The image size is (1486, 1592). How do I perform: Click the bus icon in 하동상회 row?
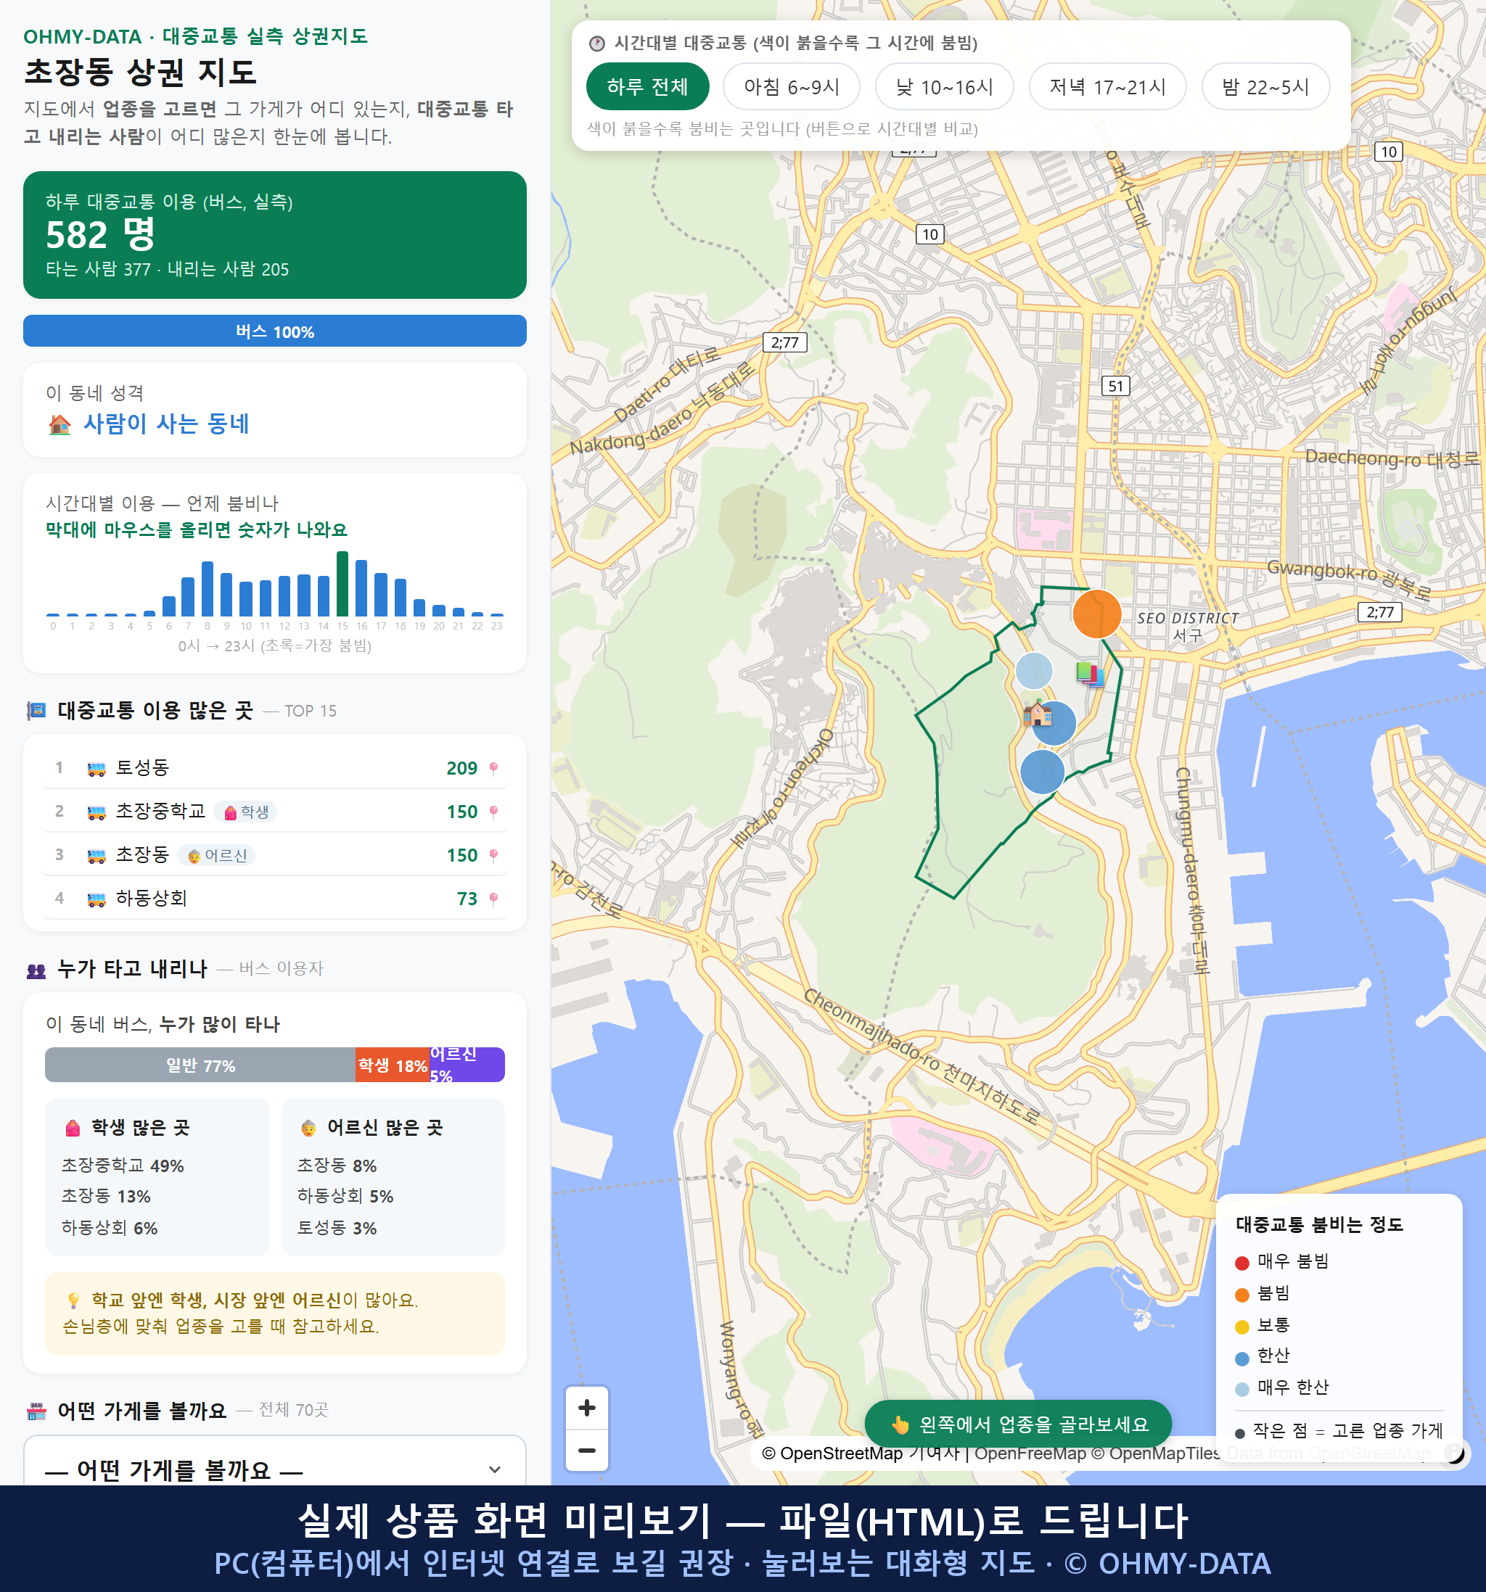click(x=96, y=899)
